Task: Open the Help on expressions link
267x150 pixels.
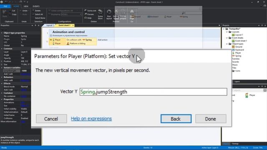Action: pos(91,118)
